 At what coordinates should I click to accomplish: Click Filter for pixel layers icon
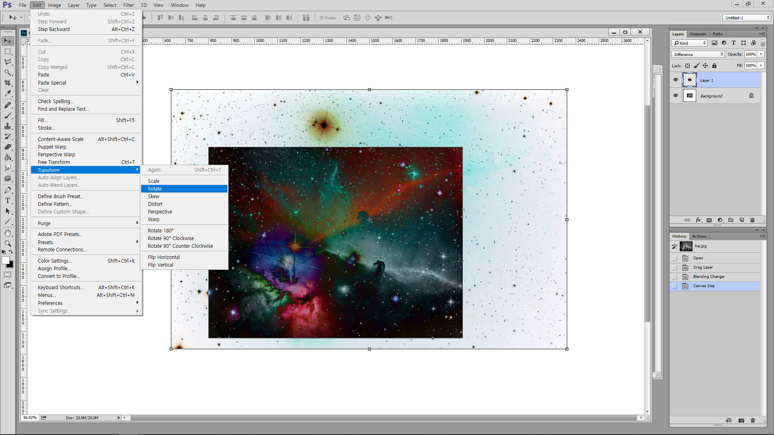tap(714, 43)
